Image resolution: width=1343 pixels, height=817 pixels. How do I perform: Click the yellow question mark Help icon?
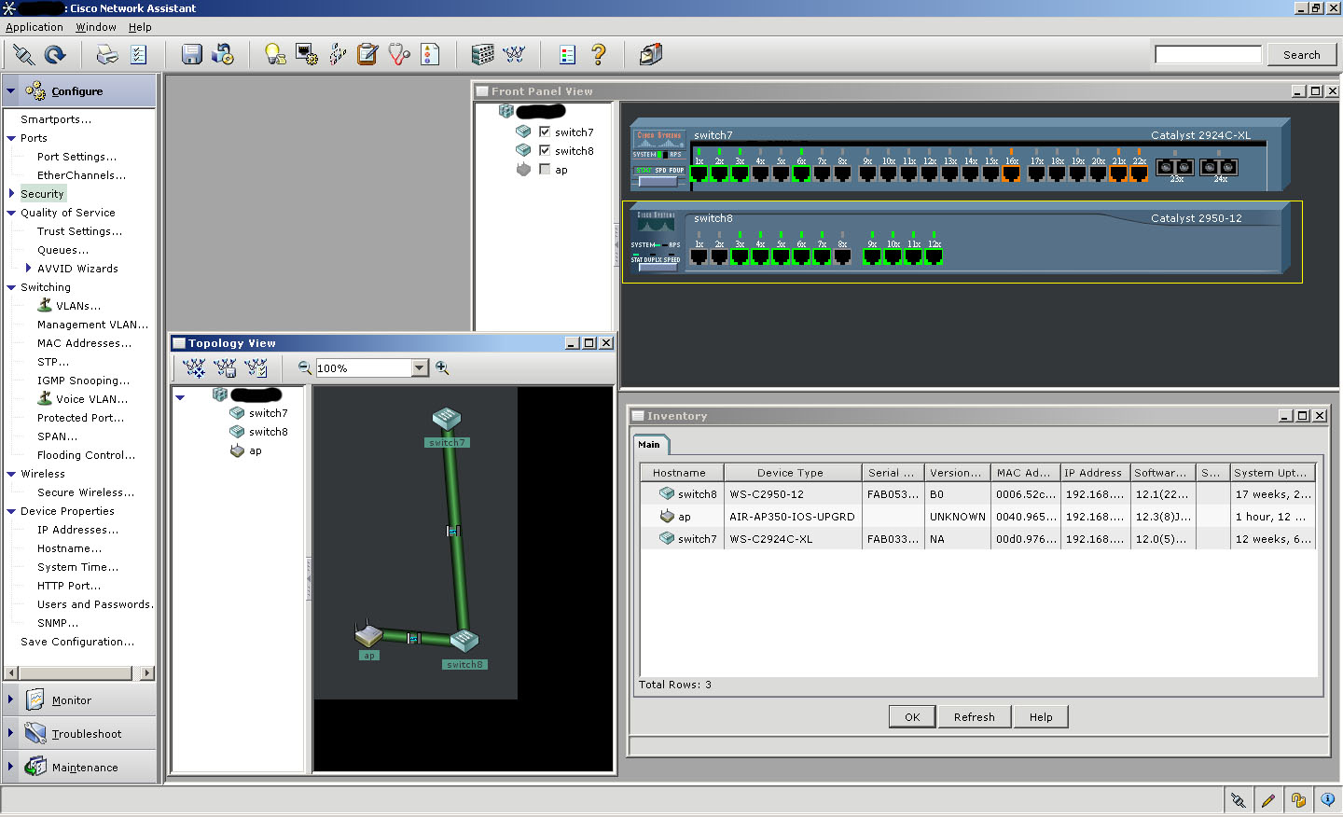(599, 55)
